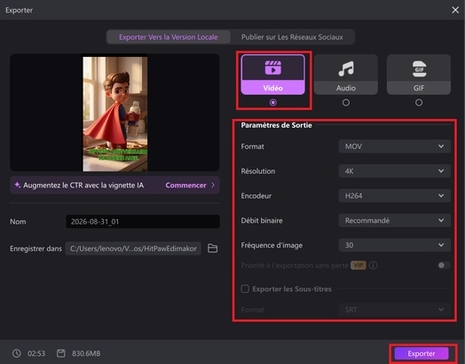Image resolution: width=465 pixels, height=364 pixels.
Task: Select the radio button under GIF
Action: (419, 103)
